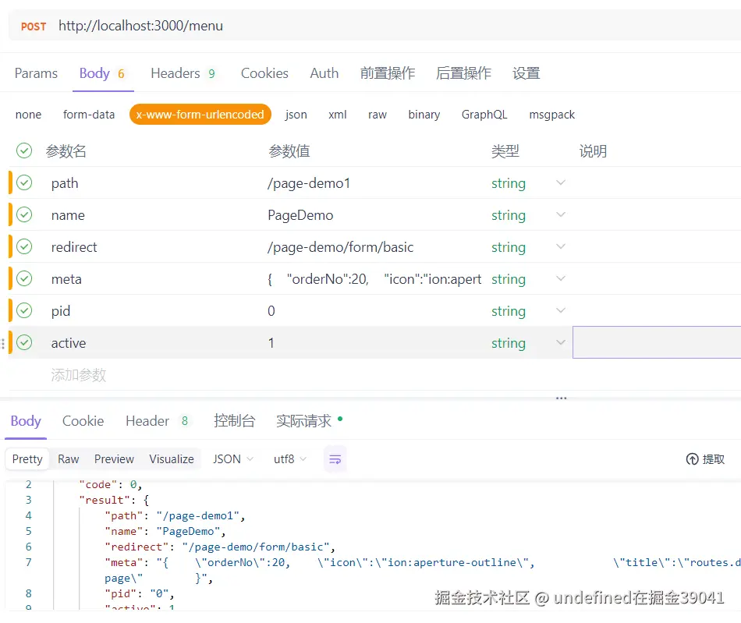Screen dimensions: 741x623
Task: Click the three-dot panel divider handle
Action: tap(561, 398)
